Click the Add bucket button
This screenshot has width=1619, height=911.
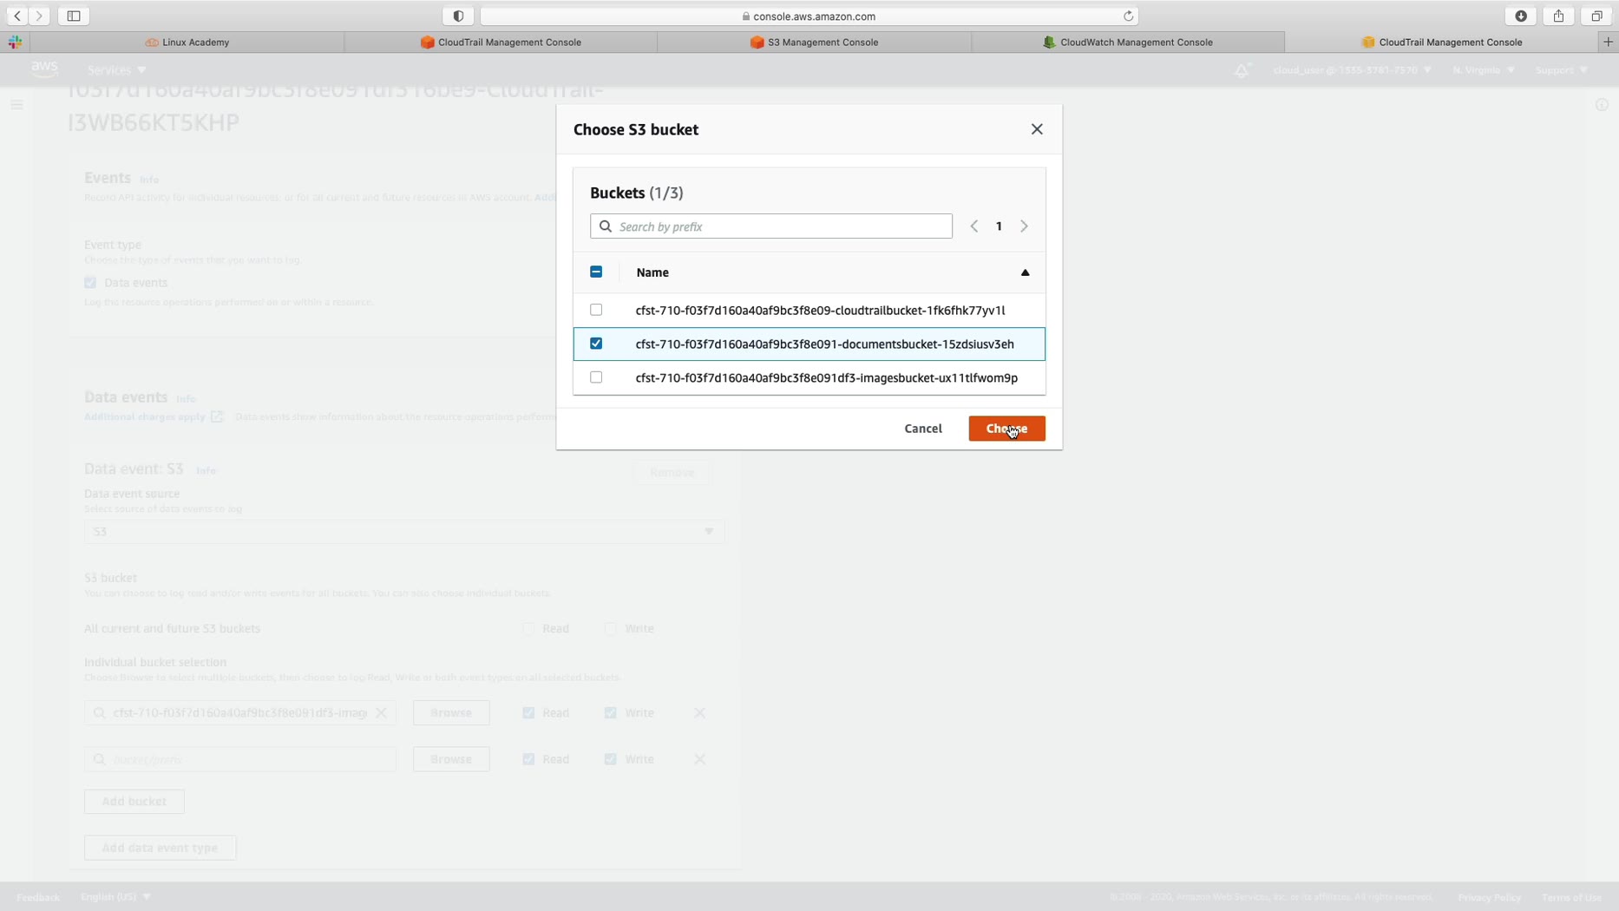pos(134,801)
